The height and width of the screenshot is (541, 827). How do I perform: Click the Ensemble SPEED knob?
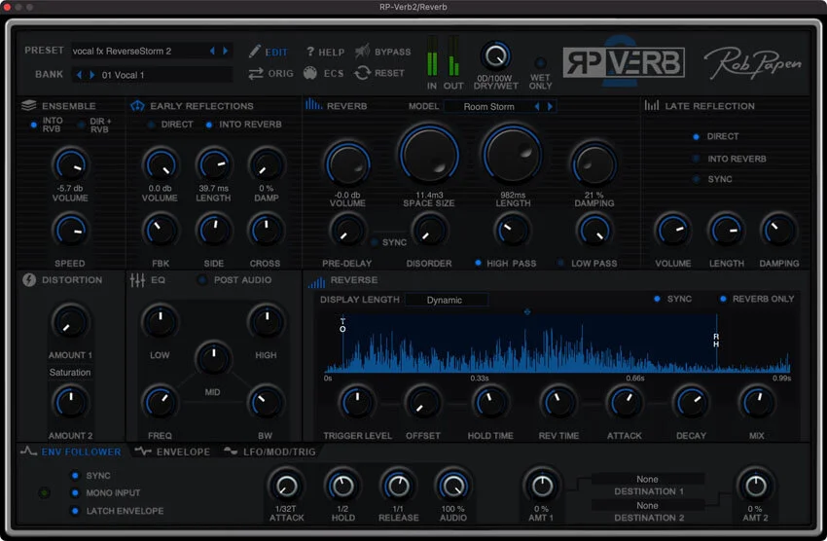click(70, 231)
